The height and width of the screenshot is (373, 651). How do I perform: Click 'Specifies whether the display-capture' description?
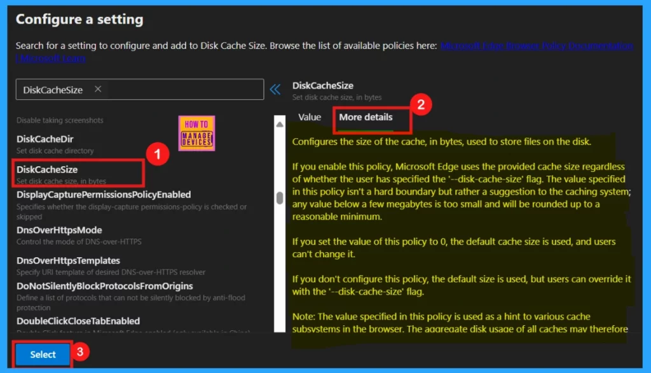click(x=132, y=212)
